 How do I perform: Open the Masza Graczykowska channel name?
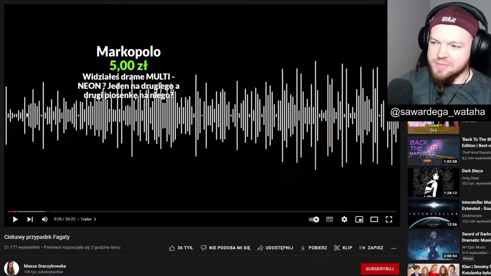click(x=45, y=266)
